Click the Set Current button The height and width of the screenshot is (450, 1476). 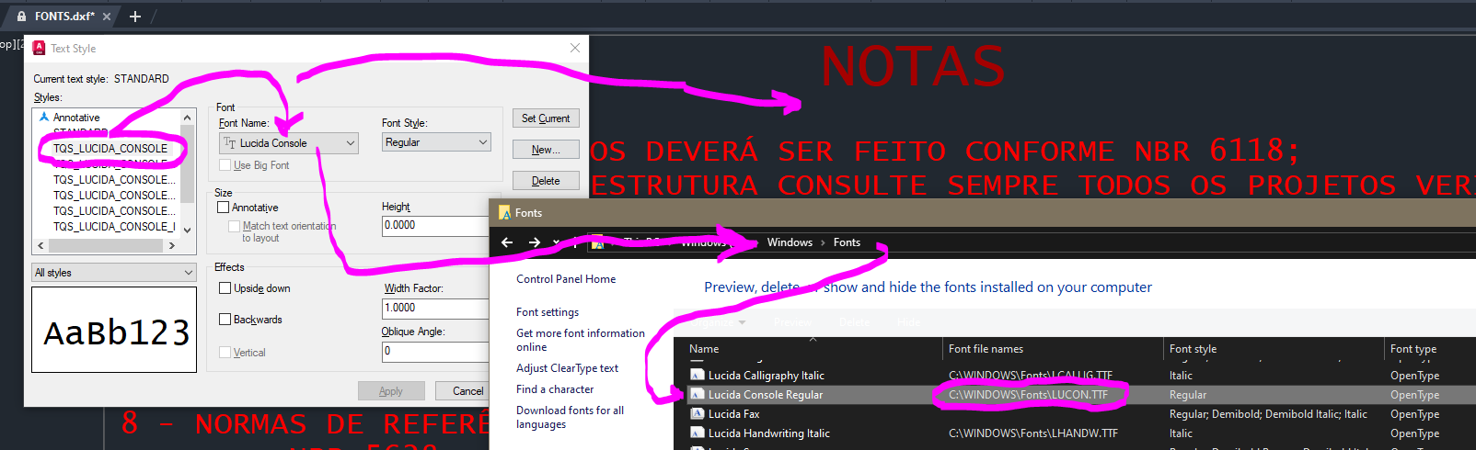(x=546, y=118)
